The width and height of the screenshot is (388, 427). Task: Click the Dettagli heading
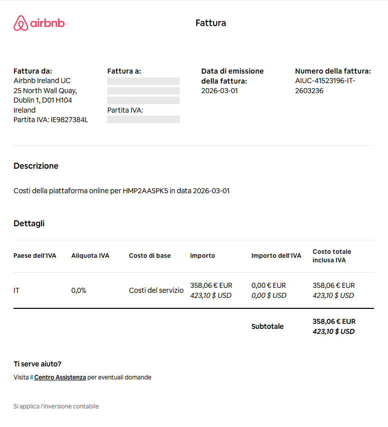pyautogui.click(x=29, y=223)
